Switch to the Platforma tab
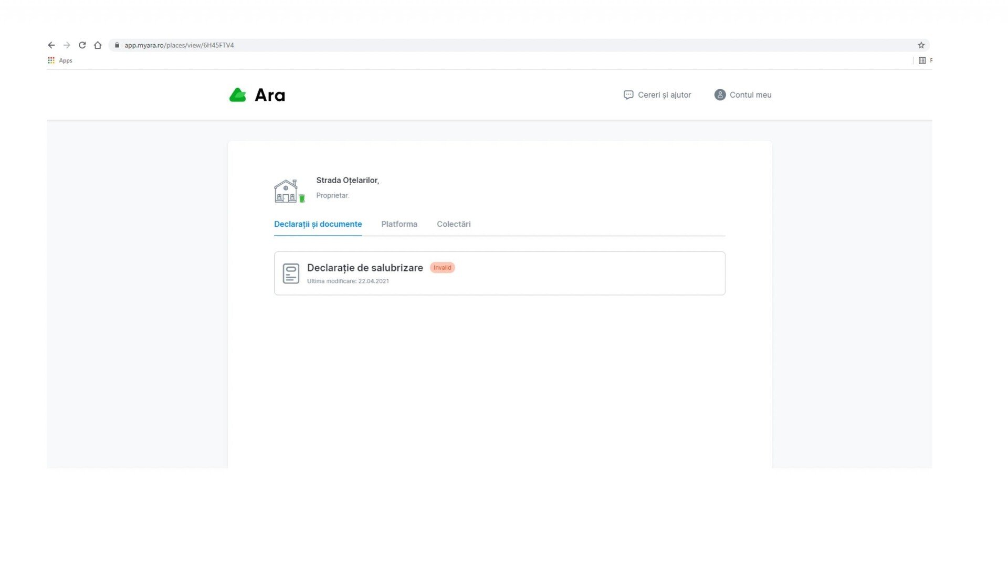1008x567 pixels. [399, 224]
